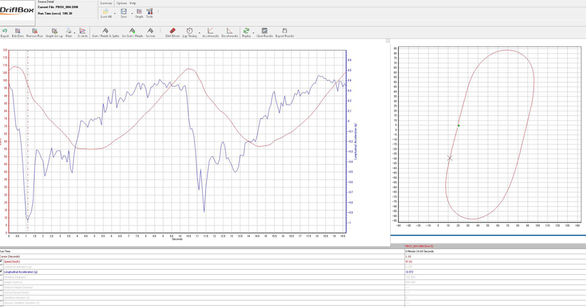Click the Load All icon
Image resolution: width=586 pixels, height=307 pixels.
click(106, 12)
